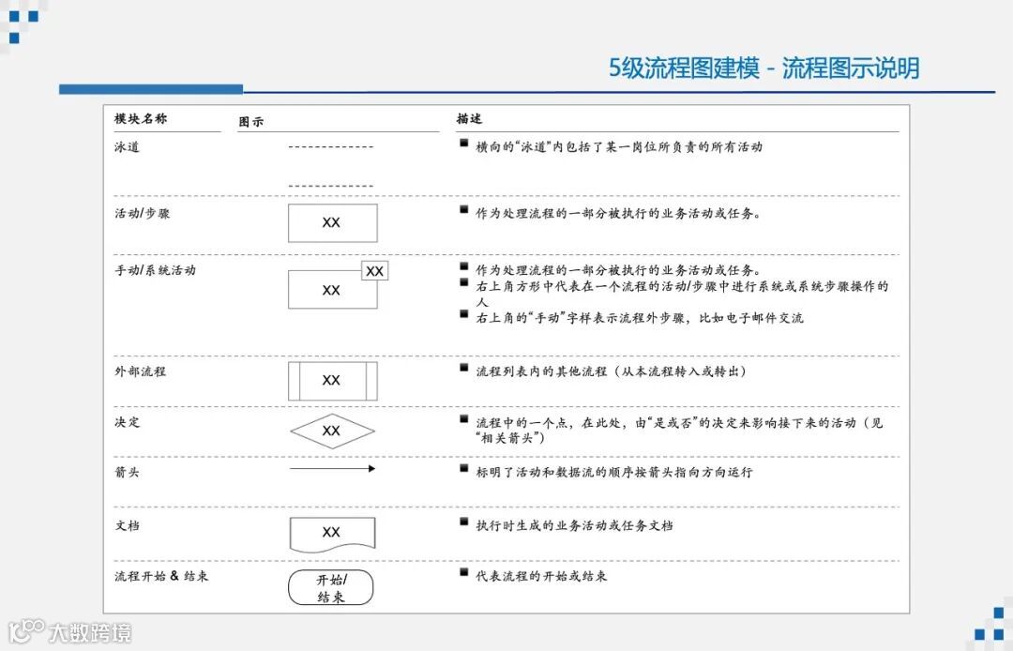Click the swimlane description about 横向的泳道
1013x651 pixels.
click(x=619, y=146)
